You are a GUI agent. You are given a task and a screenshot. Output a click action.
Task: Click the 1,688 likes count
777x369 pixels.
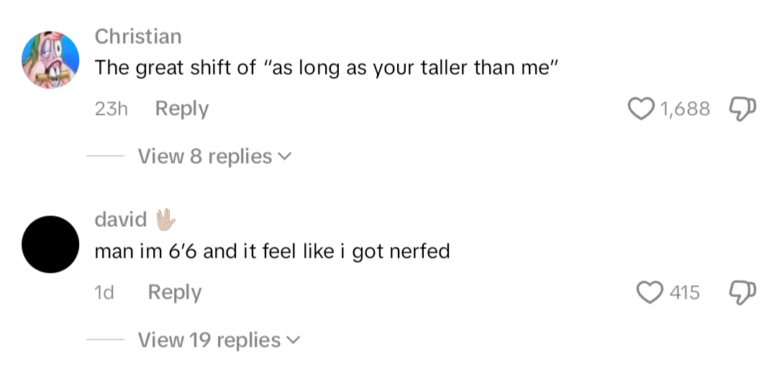pyautogui.click(x=684, y=109)
